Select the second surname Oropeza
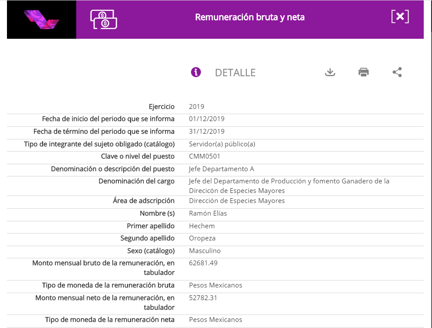The image size is (432, 328). pyautogui.click(x=202, y=238)
